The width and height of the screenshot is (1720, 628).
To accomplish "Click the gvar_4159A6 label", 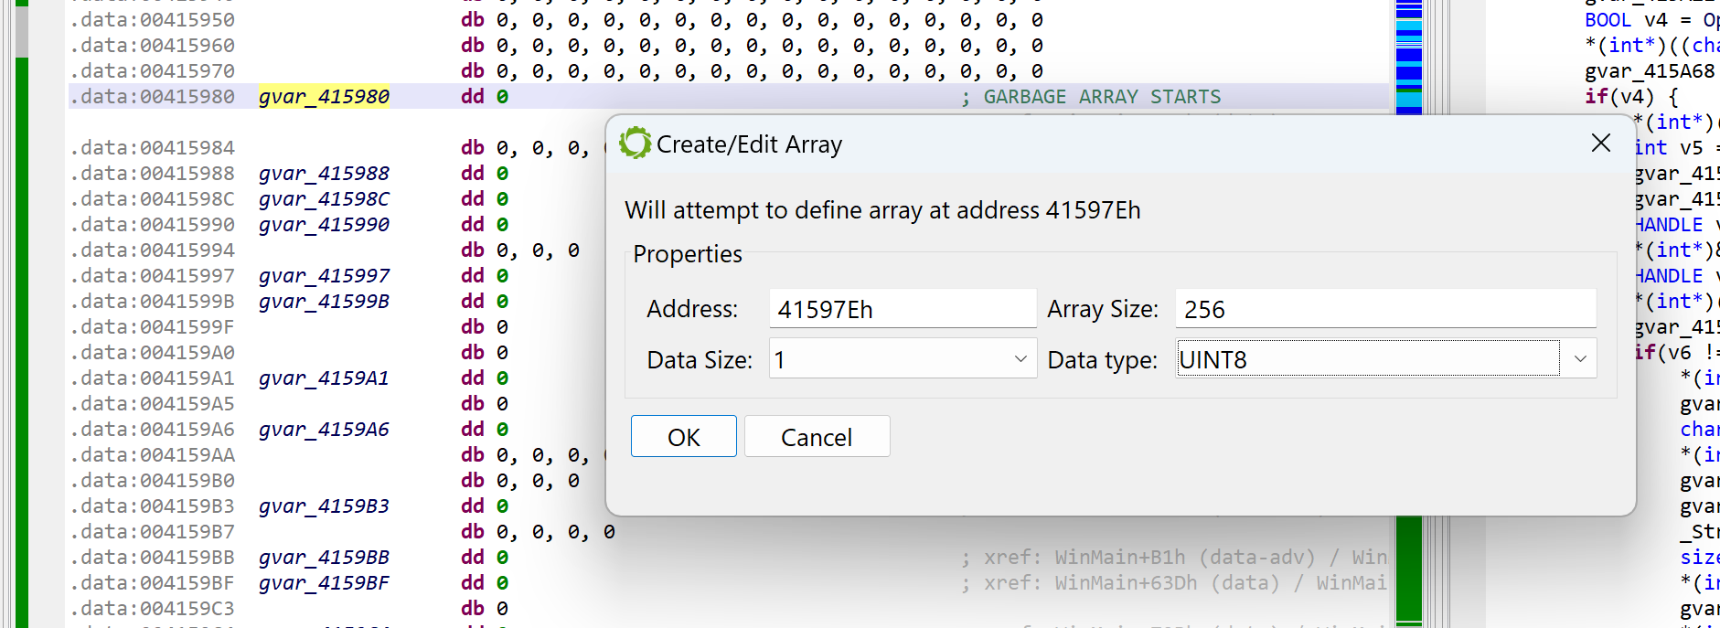I will pyautogui.click(x=324, y=430).
